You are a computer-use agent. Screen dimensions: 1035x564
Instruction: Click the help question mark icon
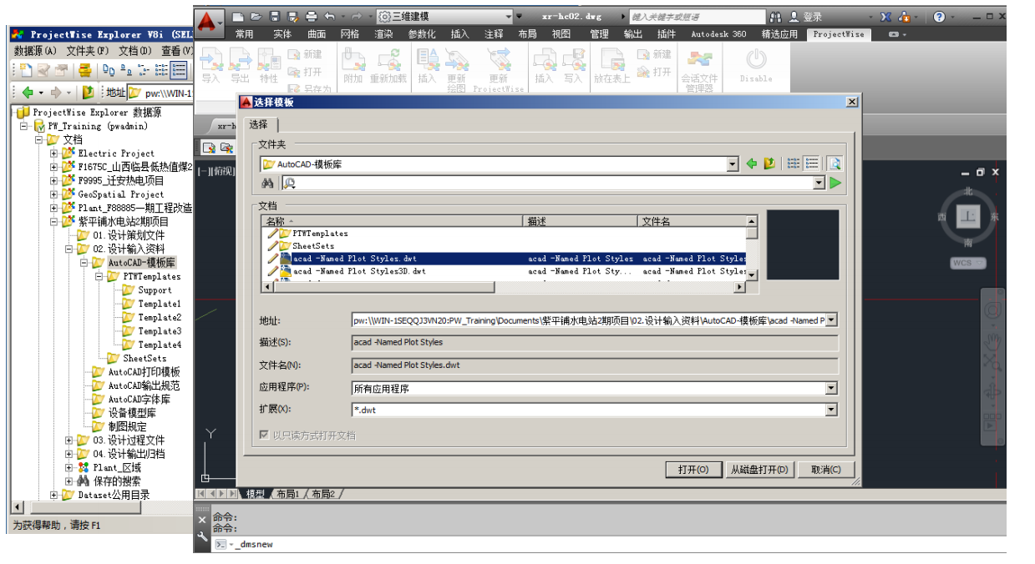click(x=940, y=17)
